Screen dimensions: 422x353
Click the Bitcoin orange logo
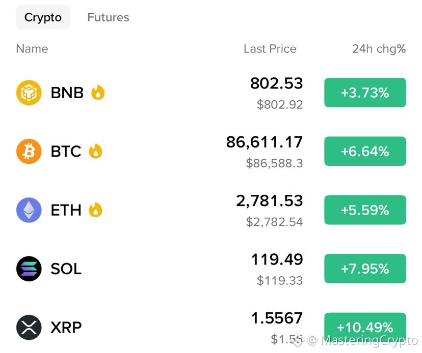(x=29, y=151)
